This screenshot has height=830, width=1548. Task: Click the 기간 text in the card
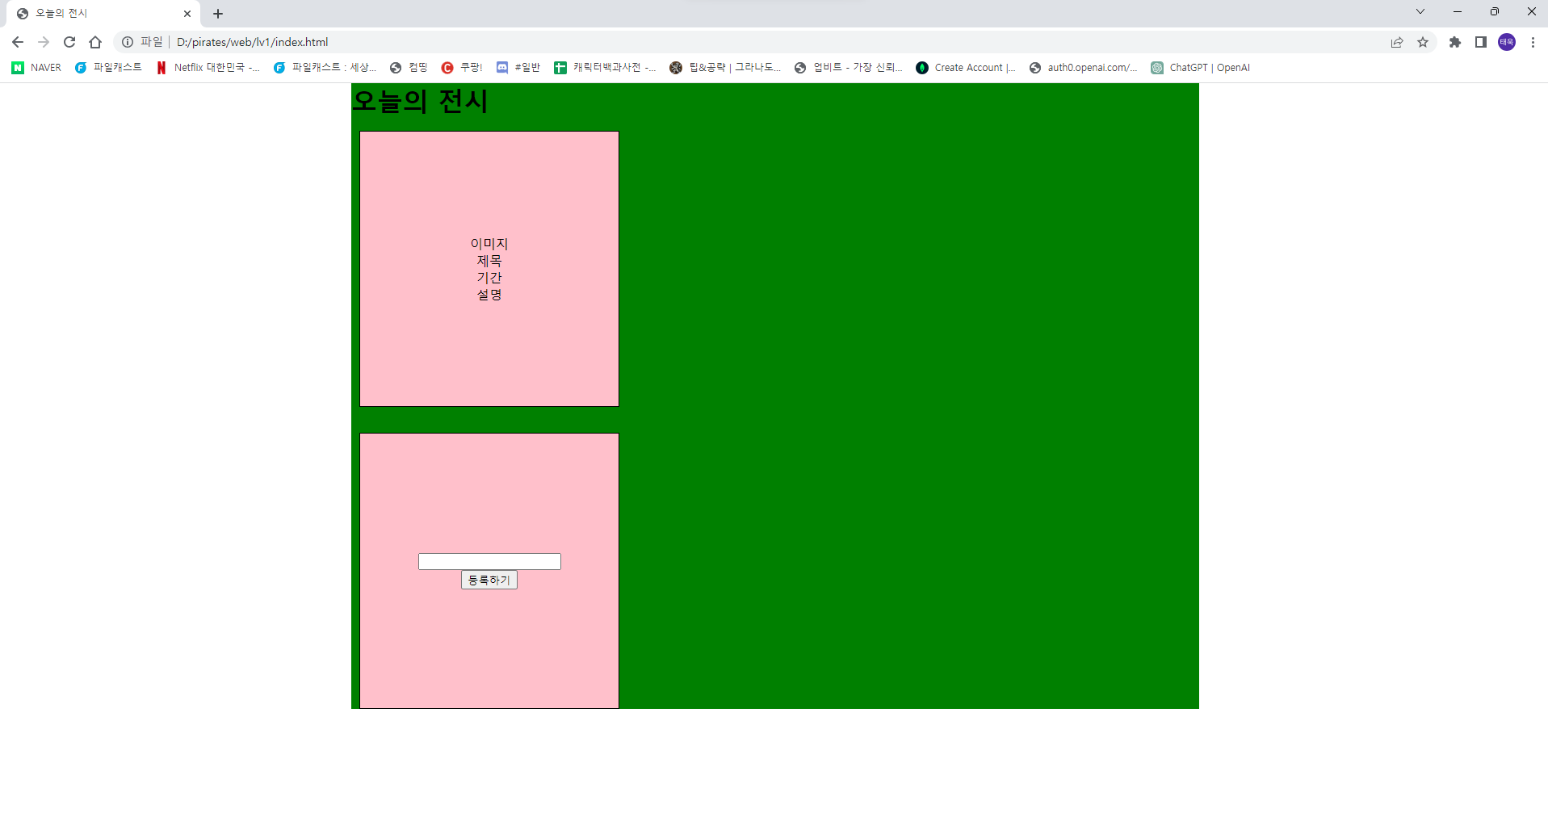(489, 278)
